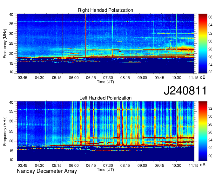Click the 25 MHz tick of top plot
Viewport: 216px width, 175px height.
click(11, 43)
